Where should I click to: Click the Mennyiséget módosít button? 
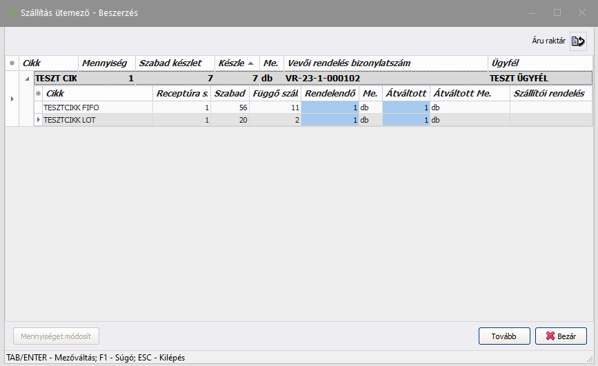[57, 336]
